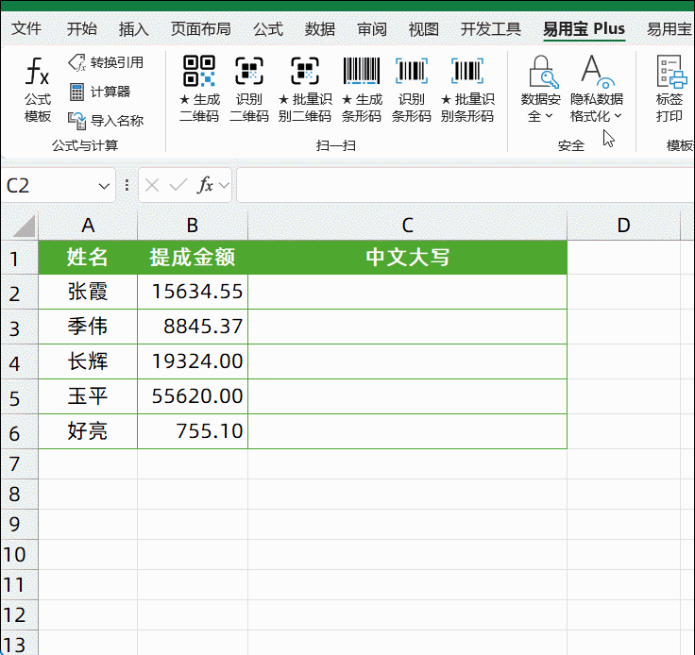Click Generate Barcode (生成条形码) icon
Viewport: 695px width, 655px height.
click(361, 89)
